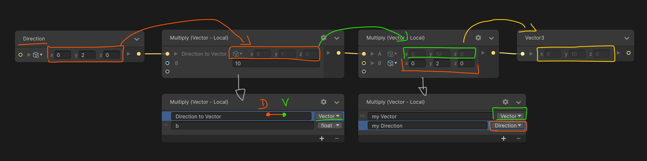The height and width of the screenshot is (161, 647).
Task: Collapse the Direction node using its chevron
Action: 137,39
